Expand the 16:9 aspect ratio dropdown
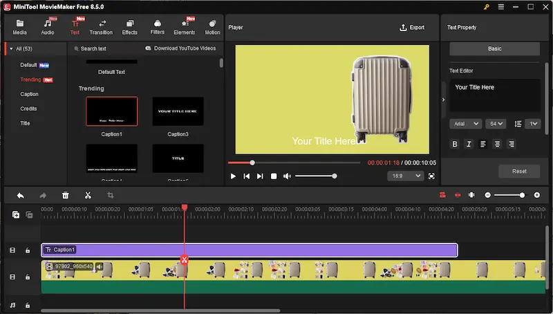 point(405,176)
